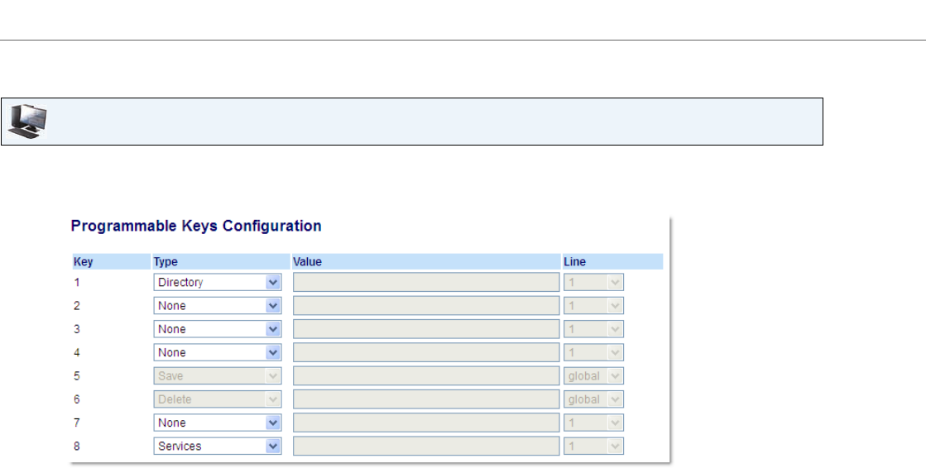Viewport: 926px width, 468px height.
Task: Open the Type dropdown for key 3
Action: pyautogui.click(x=218, y=329)
